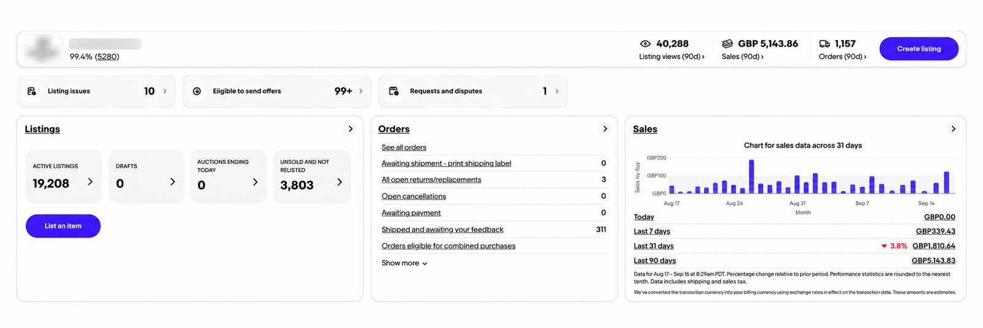Open All open returns/replacements link
Screen dimensions: 983x328
click(x=431, y=180)
